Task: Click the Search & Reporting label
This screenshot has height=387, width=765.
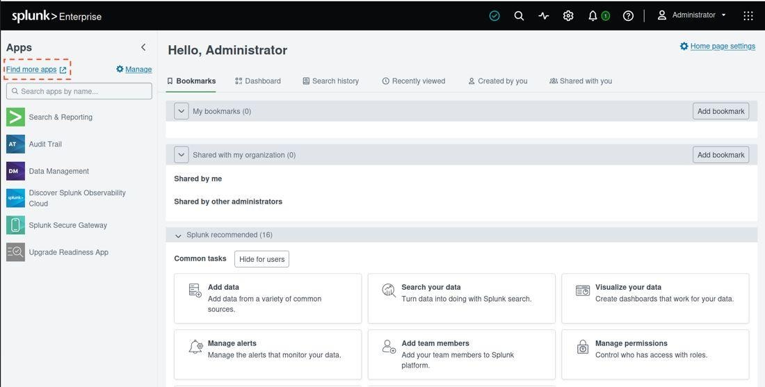Action: 61,117
